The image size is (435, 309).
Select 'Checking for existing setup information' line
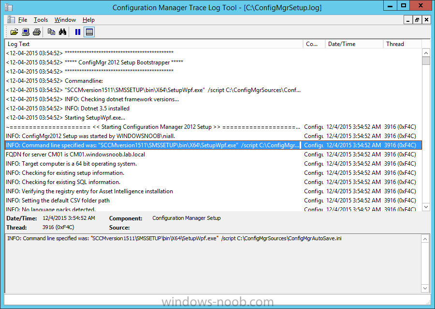[214, 172]
